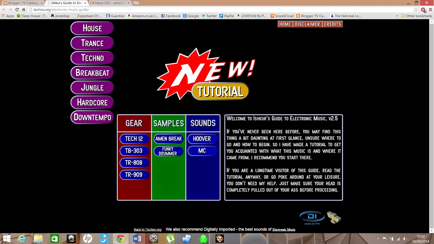Viewport: 434px width, 244px height.
Task: Select the Techno genre button
Action: pos(92,58)
